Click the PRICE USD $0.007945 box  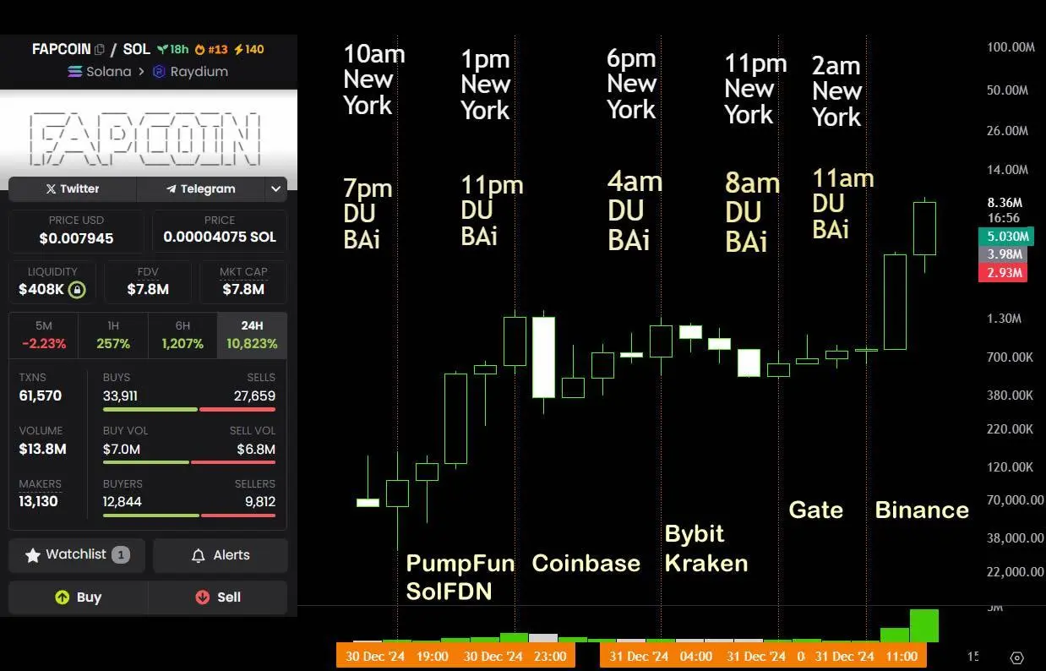coord(76,231)
